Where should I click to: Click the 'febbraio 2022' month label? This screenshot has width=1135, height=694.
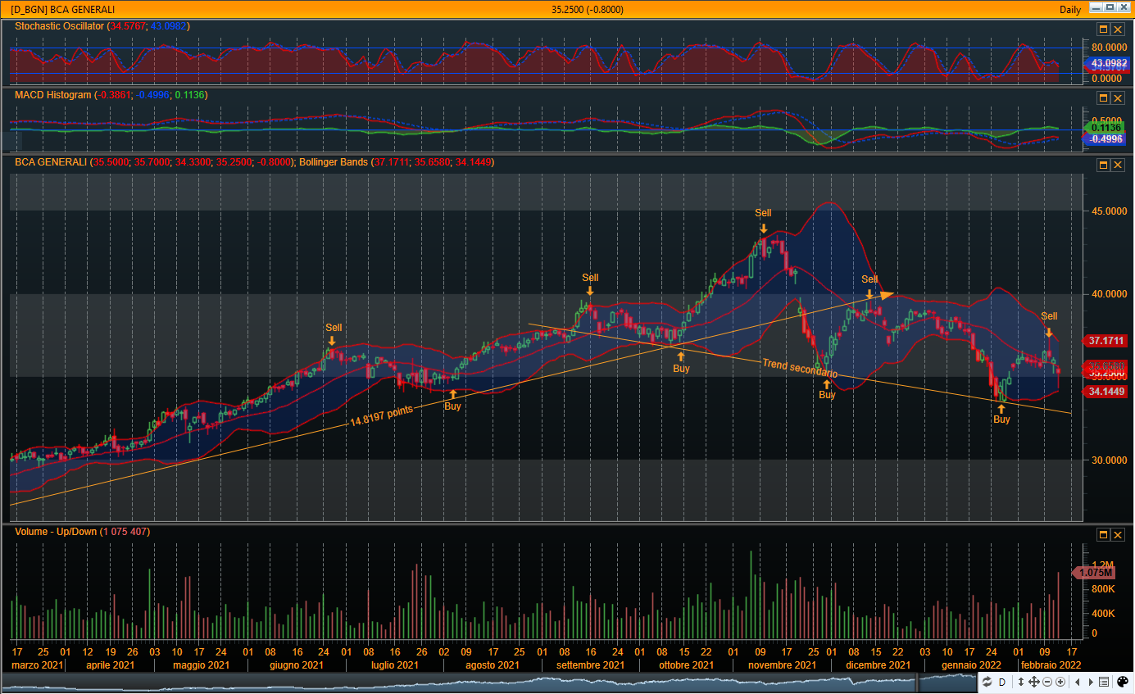pyautogui.click(x=1051, y=665)
